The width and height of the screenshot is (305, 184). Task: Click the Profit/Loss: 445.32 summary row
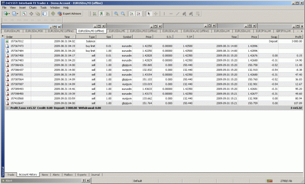tap(154, 108)
